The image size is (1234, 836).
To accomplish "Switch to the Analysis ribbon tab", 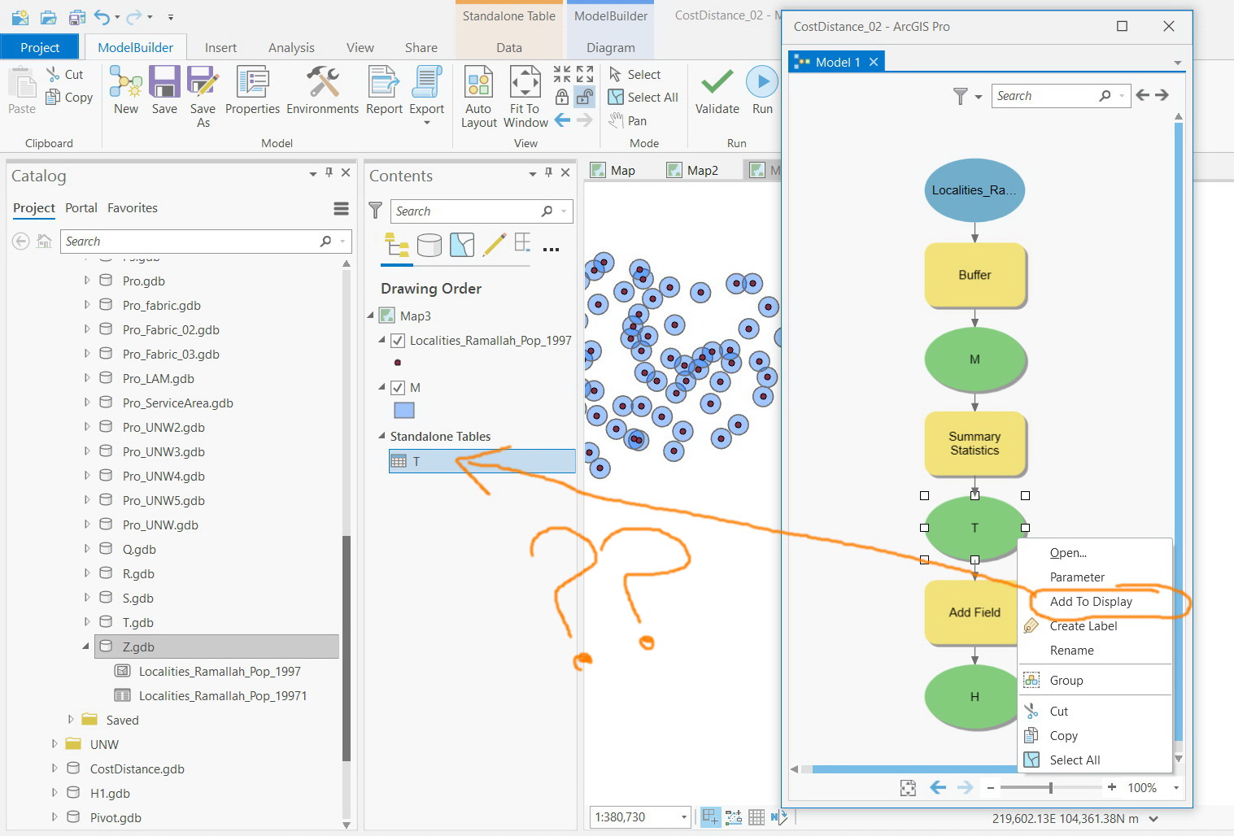I will [291, 47].
